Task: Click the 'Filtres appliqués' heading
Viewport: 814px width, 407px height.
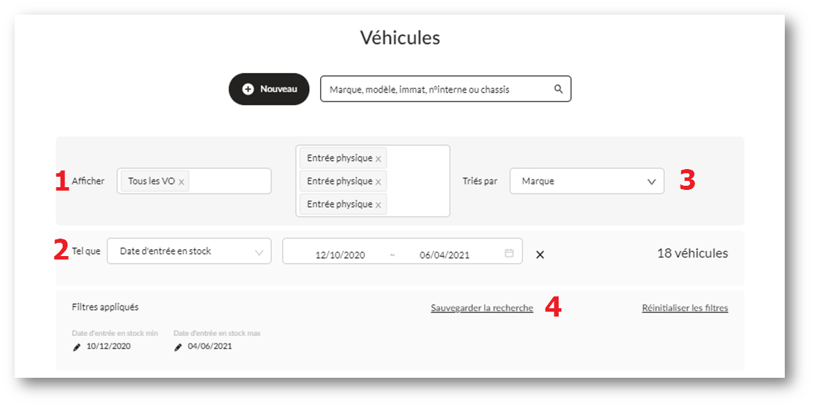Action: (105, 307)
